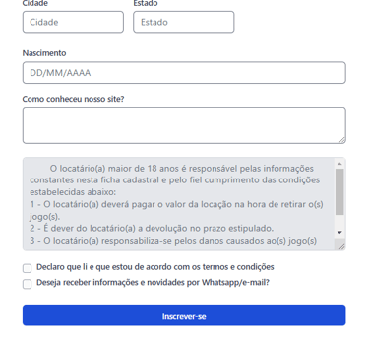
Task: Click resize handle of 'Como conheceu' text area
Action: [x=342, y=140]
